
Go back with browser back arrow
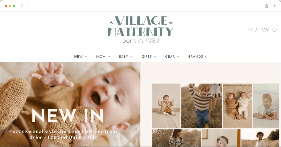tap(22, 6)
